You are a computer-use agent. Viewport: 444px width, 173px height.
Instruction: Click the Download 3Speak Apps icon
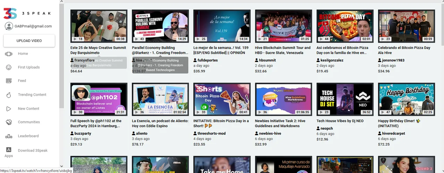tap(9, 149)
